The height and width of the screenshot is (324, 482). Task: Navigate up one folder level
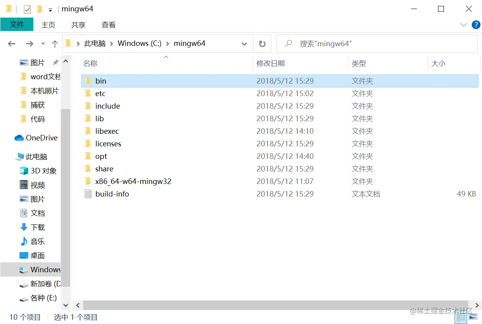click(55, 44)
